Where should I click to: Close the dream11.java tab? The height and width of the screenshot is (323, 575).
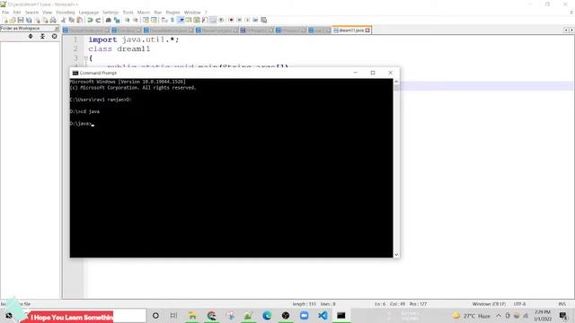click(x=367, y=31)
